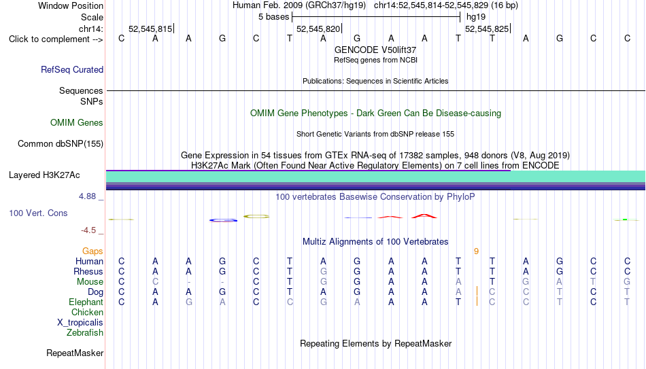This screenshot has width=646, height=369.
Task: Open the OMIM Gene Phenotypes track title
Action: coord(375,113)
